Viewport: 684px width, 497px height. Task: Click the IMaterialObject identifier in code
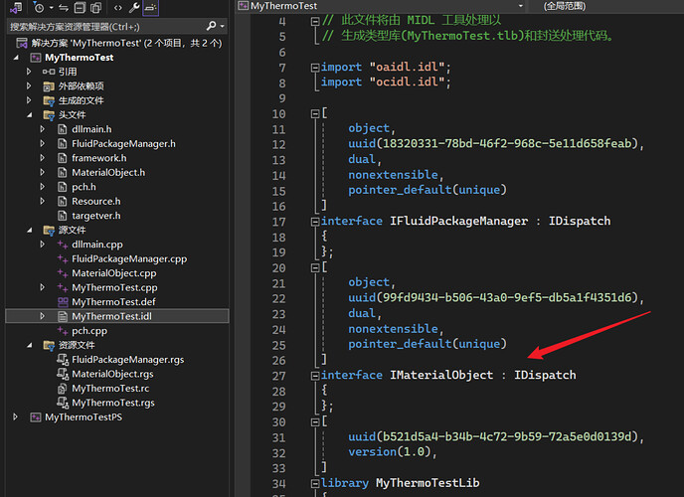click(441, 375)
